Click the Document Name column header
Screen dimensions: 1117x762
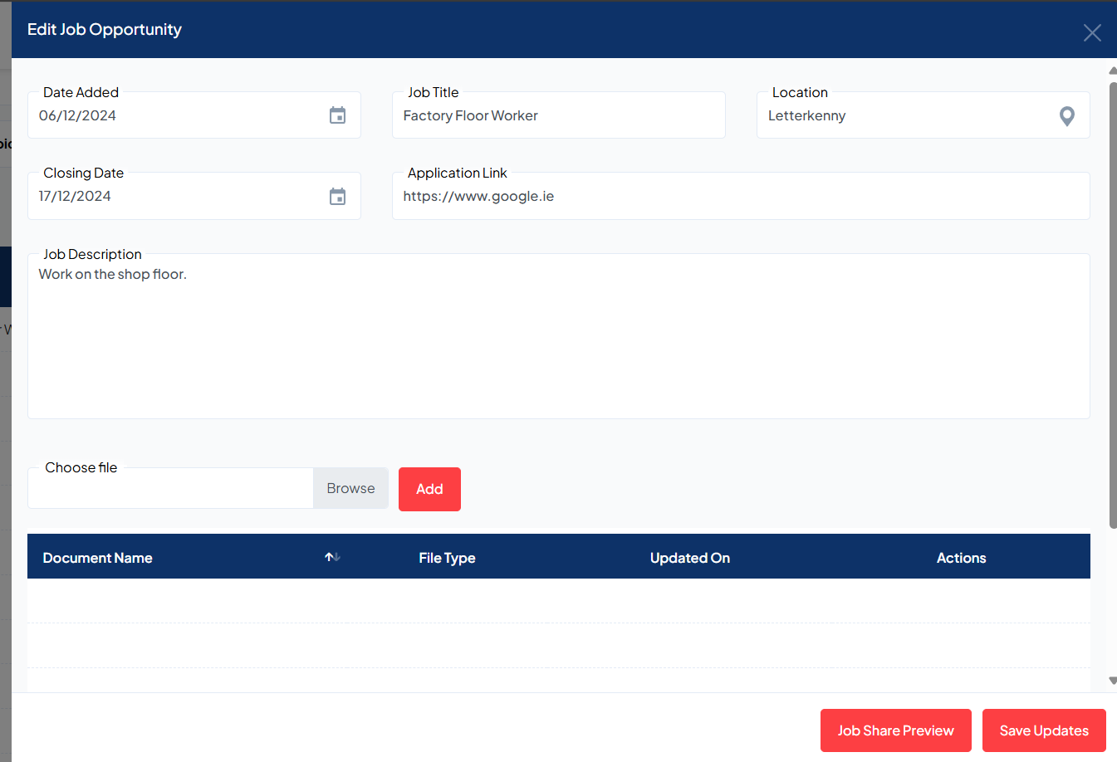tap(98, 558)
